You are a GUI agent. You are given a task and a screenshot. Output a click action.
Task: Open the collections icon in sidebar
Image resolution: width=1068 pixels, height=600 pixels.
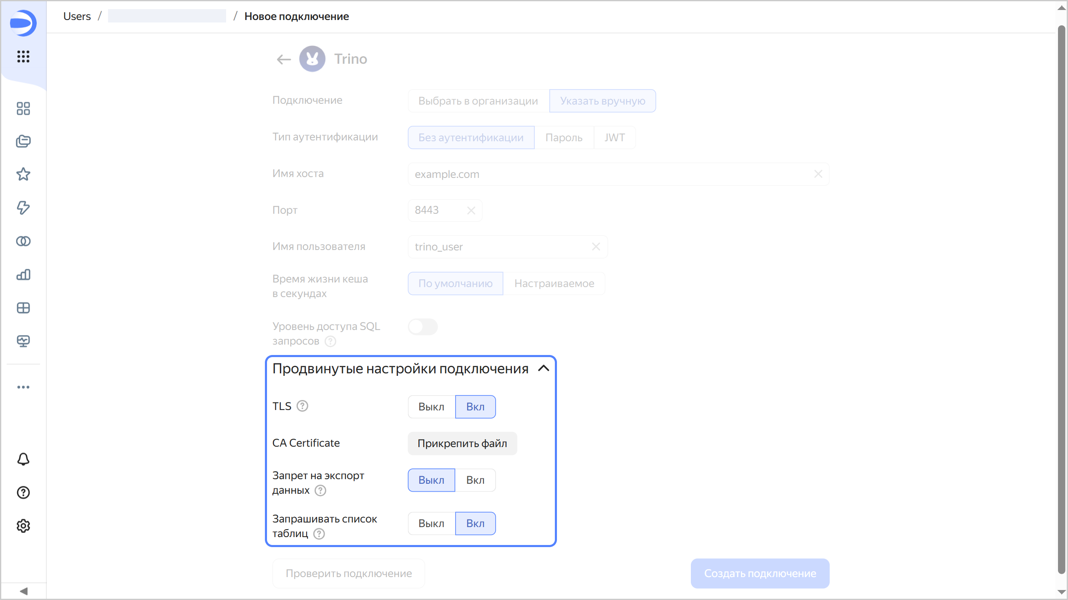pos(23,141)
